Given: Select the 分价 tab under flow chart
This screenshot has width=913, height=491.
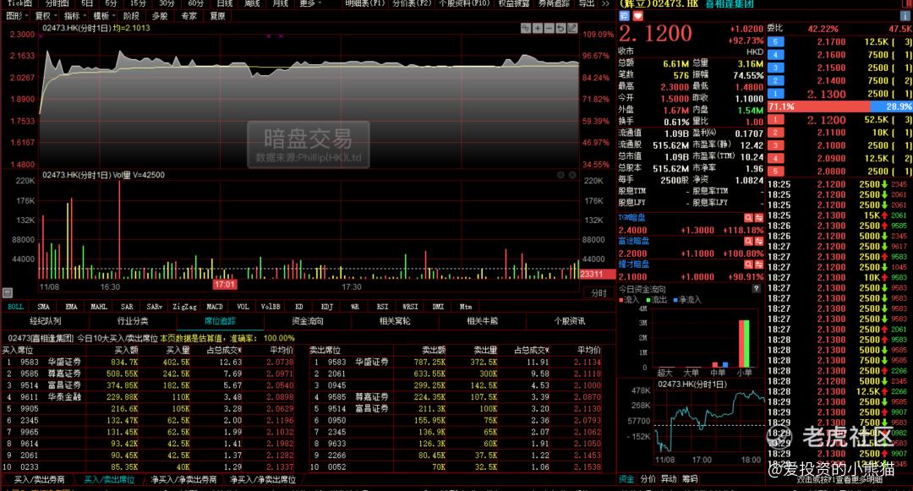Looking at the screenshot, I should pyautogui.click(x=648, y=479).
